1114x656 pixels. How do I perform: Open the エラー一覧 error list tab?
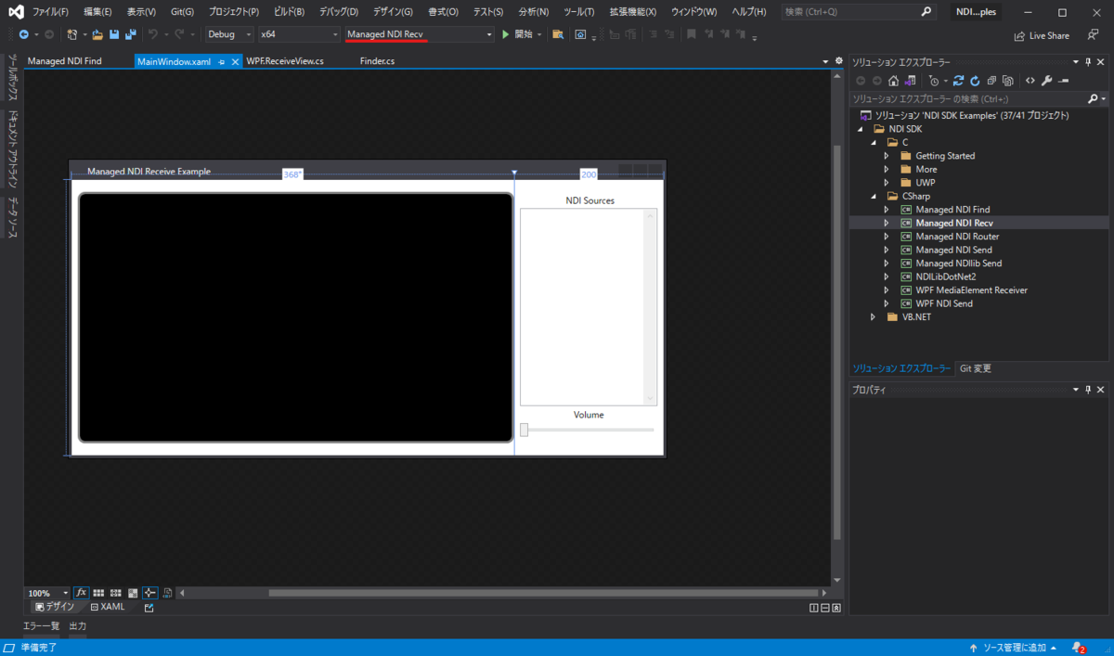tap(41, 626)
